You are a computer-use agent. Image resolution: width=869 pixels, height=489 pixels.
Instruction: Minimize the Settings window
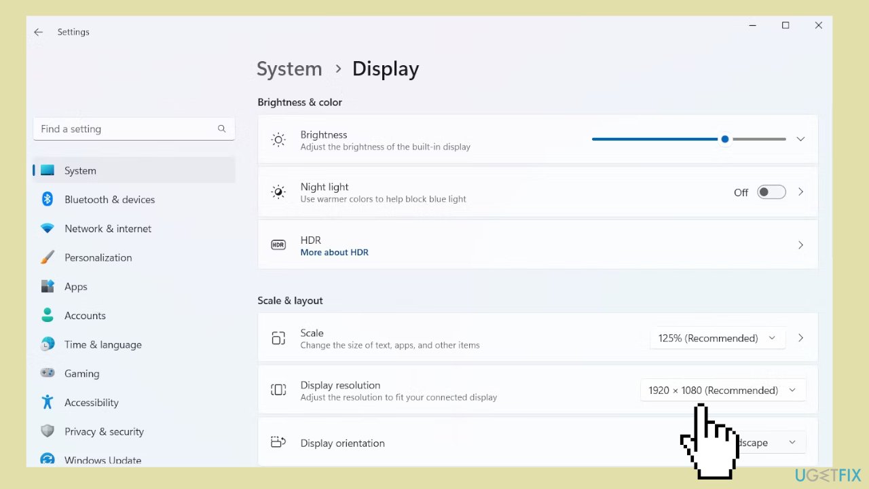[x=752, y=26]
